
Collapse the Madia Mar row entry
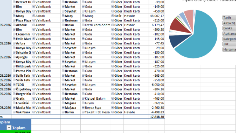coord(14,108)
